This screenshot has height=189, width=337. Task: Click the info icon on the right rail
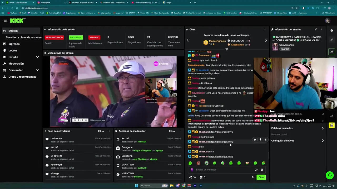tap(332, 30)
